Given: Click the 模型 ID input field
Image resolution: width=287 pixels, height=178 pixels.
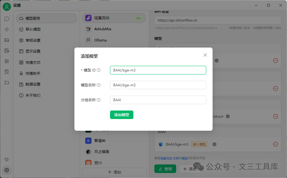Looking at the screenshot, I should (x=158, y=70).
